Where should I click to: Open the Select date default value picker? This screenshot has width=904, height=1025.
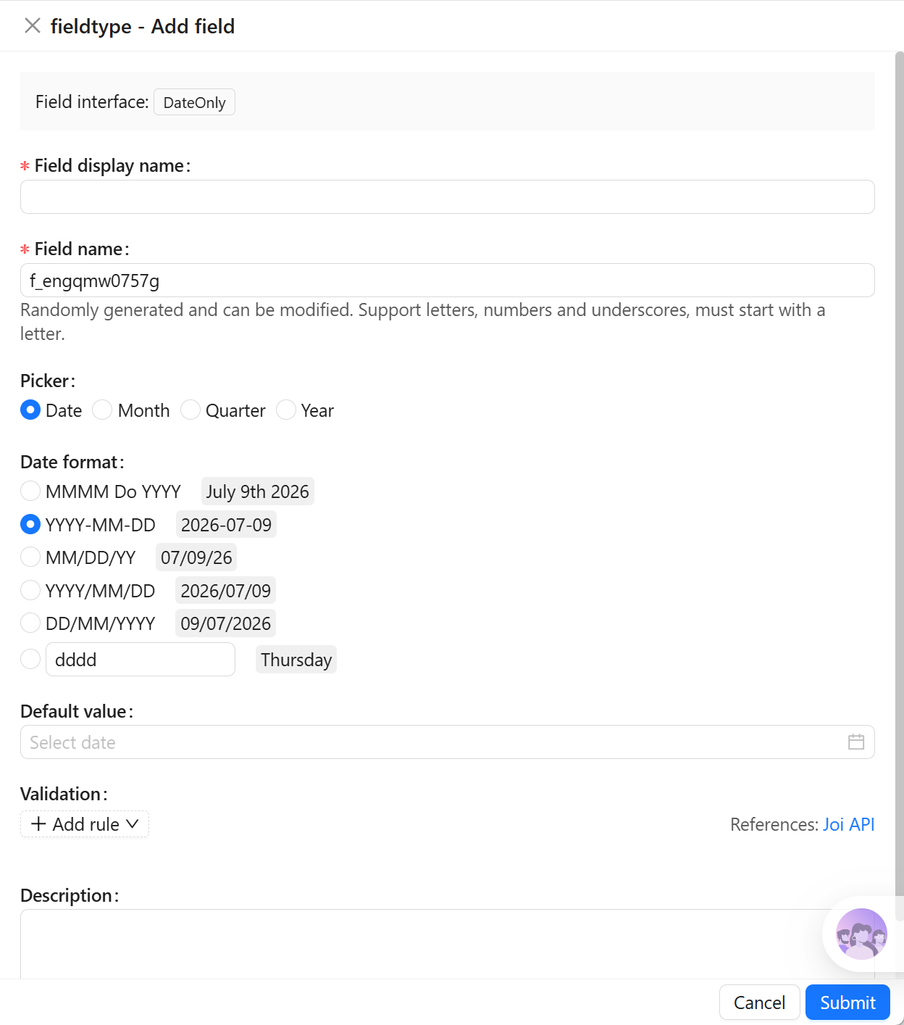[x=447, y=742]
